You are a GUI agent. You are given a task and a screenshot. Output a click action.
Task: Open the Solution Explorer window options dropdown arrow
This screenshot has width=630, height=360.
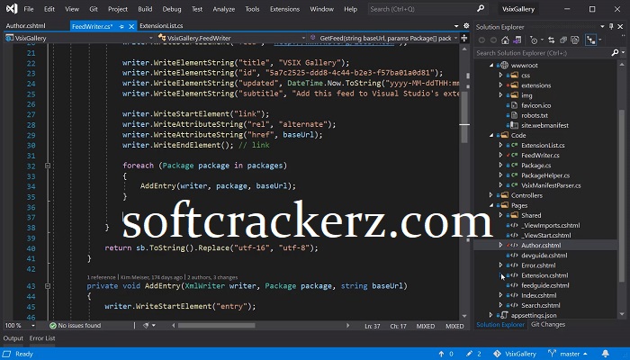click(x=602, y=26)
